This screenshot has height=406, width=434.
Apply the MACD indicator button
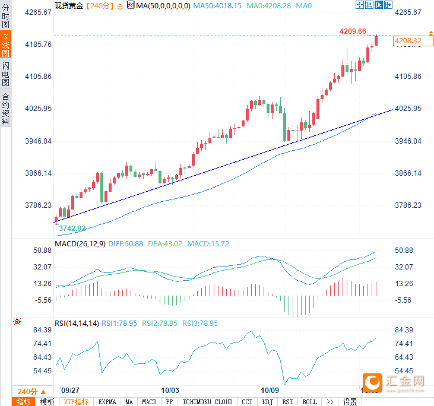click(149, 402)
